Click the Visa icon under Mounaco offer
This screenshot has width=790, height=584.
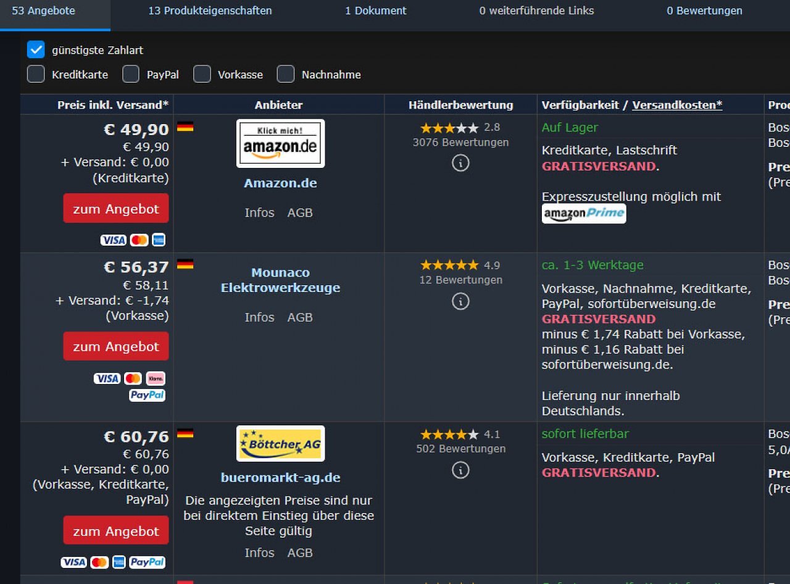click(107, 378)
